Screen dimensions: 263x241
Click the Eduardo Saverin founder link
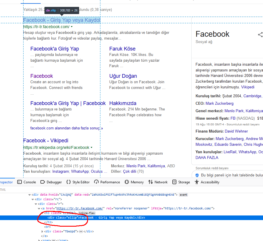coord(228,145)
